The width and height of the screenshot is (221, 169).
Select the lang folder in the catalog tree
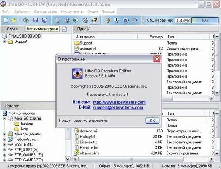click(24, 129)
